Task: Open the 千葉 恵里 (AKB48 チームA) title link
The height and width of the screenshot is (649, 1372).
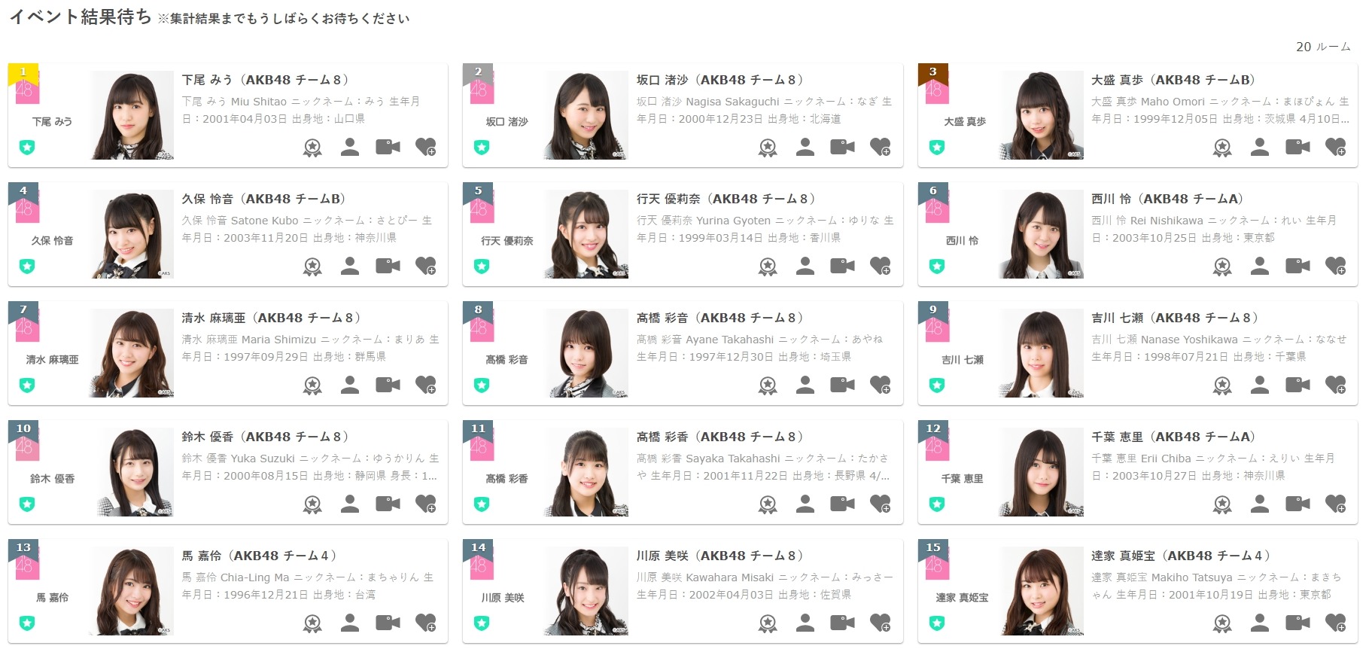Action: [x=1173, y=437]
